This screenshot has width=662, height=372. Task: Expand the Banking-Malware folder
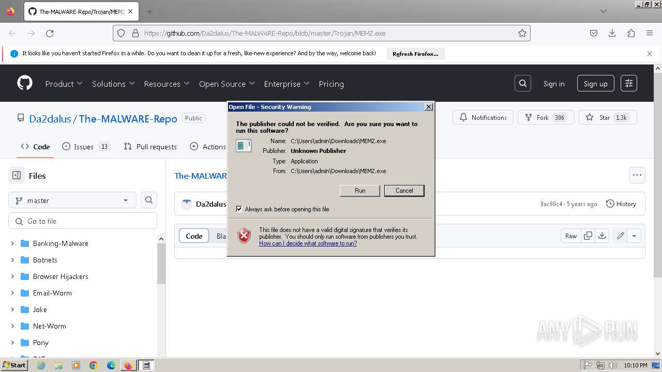click(12, 243)
